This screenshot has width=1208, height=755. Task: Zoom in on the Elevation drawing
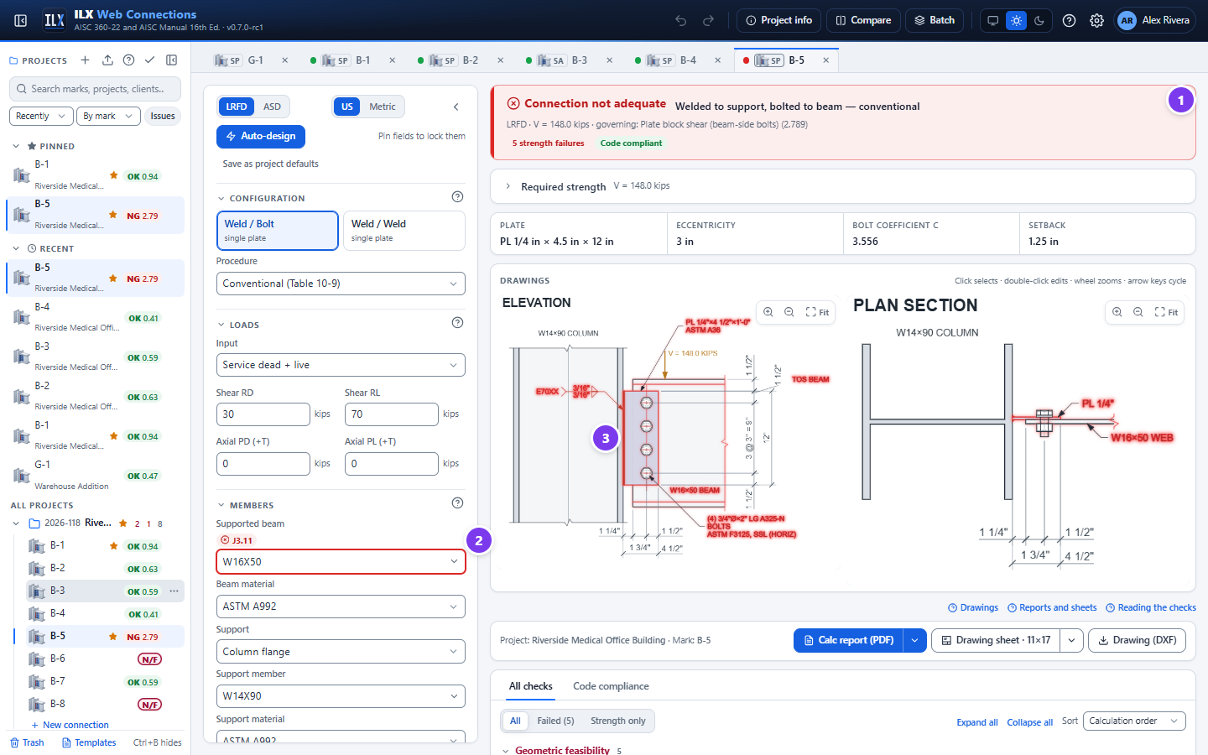point(768,312)
